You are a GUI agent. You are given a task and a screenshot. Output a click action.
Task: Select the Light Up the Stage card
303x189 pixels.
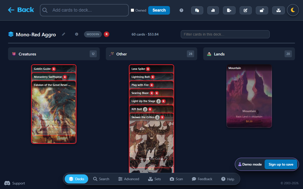[151, 101]
